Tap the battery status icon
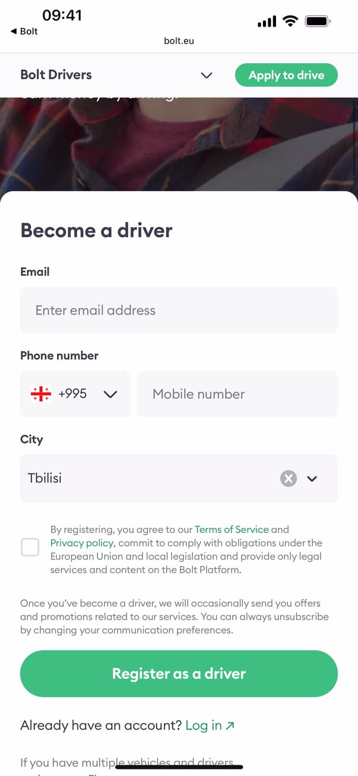 318,21
